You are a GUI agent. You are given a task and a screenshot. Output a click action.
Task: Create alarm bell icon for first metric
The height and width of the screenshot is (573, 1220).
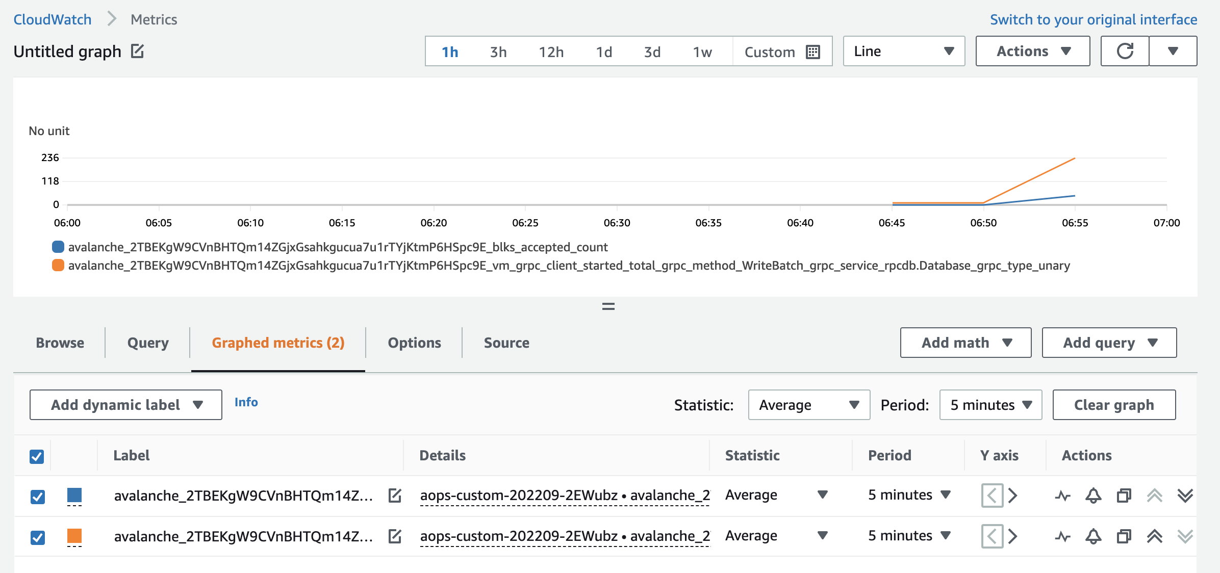coord(1094,496)
